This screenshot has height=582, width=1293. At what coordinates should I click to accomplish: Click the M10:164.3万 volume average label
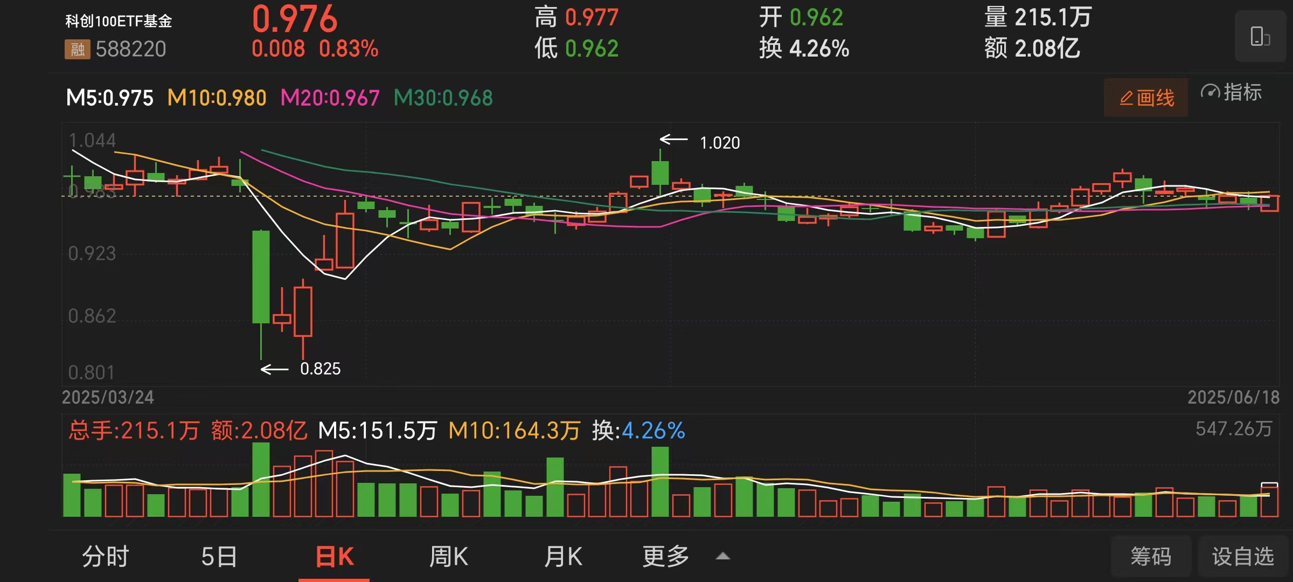click(x=514, y=431)
